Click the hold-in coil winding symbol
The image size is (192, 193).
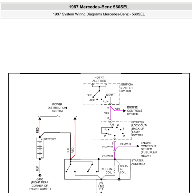pos(119,169)
